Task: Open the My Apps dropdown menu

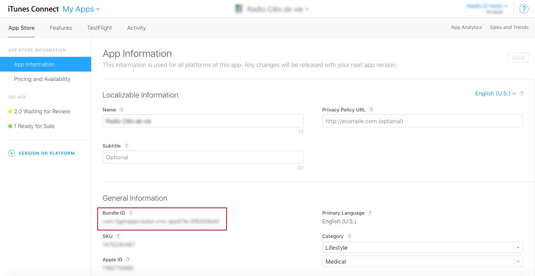Action: [81, 9]
